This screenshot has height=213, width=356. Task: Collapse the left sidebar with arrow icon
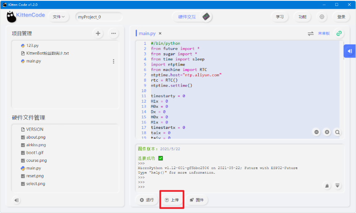[16, 200]
